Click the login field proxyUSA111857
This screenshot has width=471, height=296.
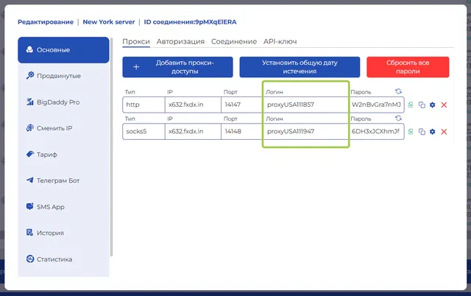(x=305, y=105)
